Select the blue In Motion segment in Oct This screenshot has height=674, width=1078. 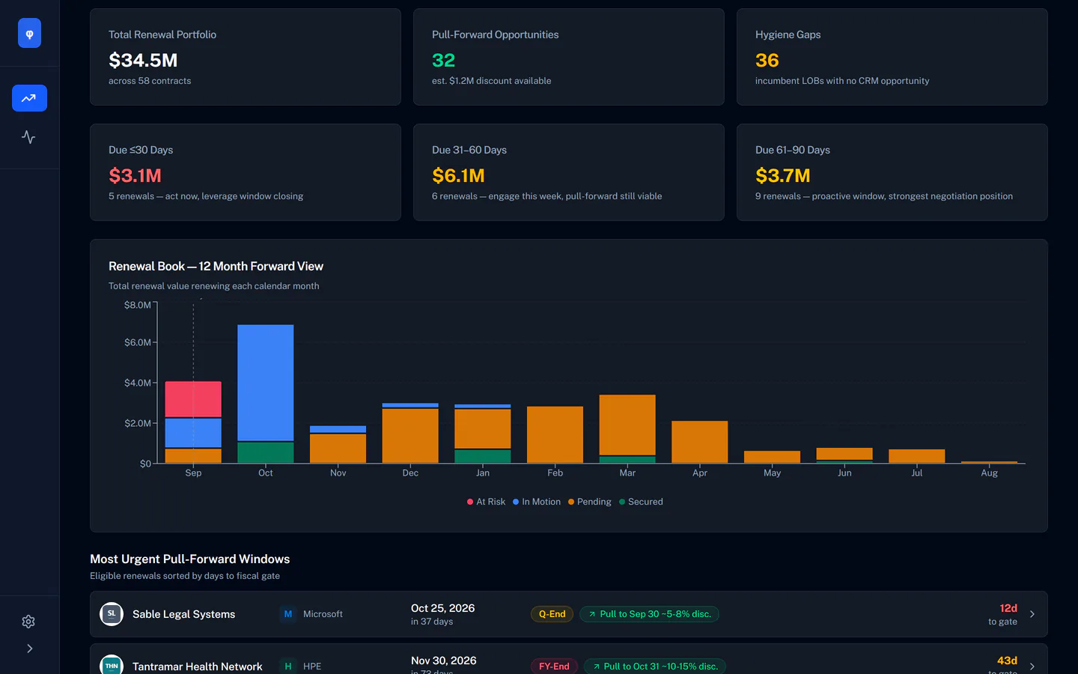(x=266, y=383)
